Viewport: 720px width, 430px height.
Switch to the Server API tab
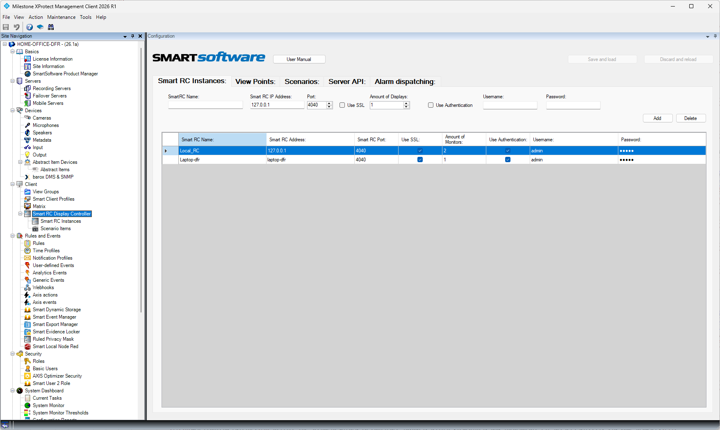pyautogui.click(x=347, y=81)
